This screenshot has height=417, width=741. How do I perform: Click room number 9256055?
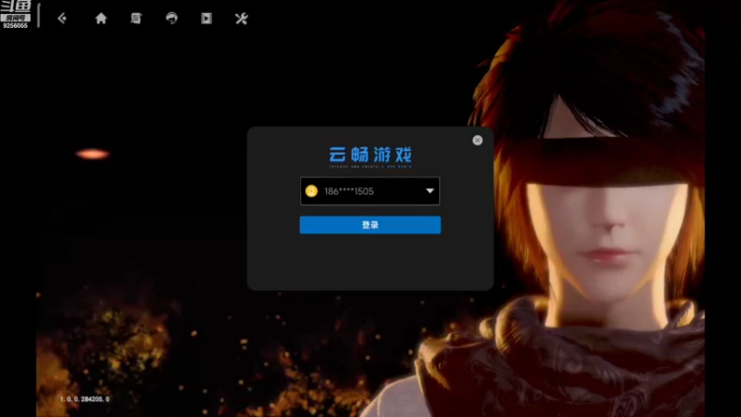click(x=15, y=26)
